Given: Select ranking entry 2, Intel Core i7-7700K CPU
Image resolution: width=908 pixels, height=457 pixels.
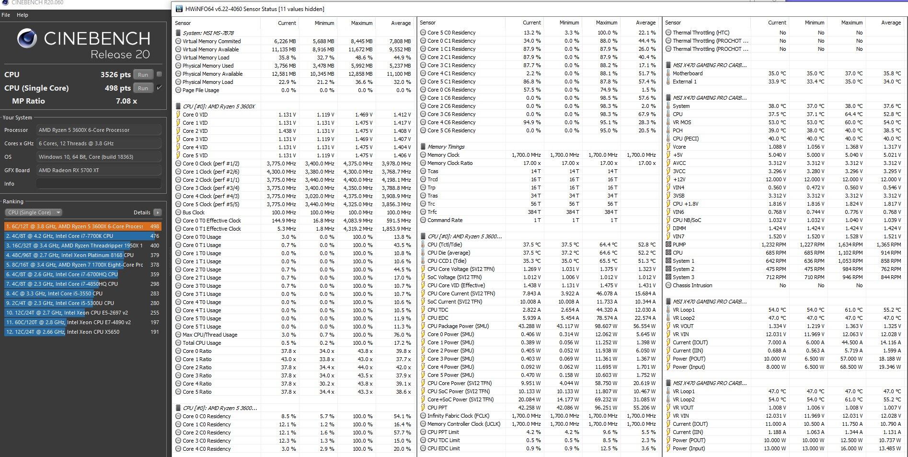Looking at the screenshot, I should click(x=83, y=236).
